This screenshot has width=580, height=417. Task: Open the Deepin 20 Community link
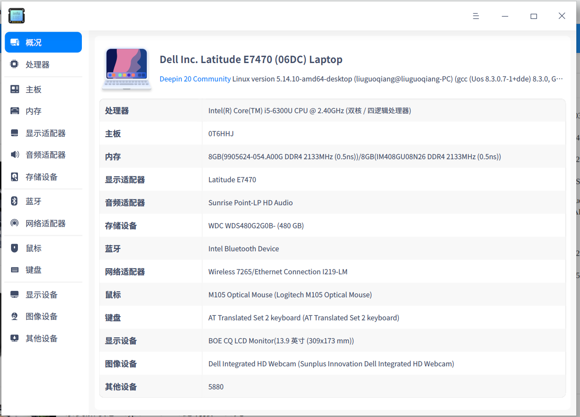pyautogui.click(x=195, y=79)
